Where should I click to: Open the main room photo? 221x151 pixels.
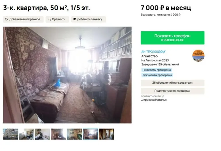point(67,75)
